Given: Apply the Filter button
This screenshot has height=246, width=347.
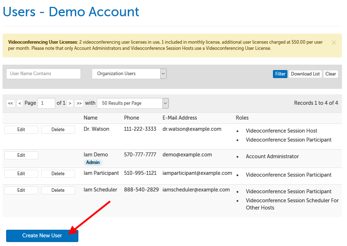Looking at the screenshot, I should (x=280, y=74).
